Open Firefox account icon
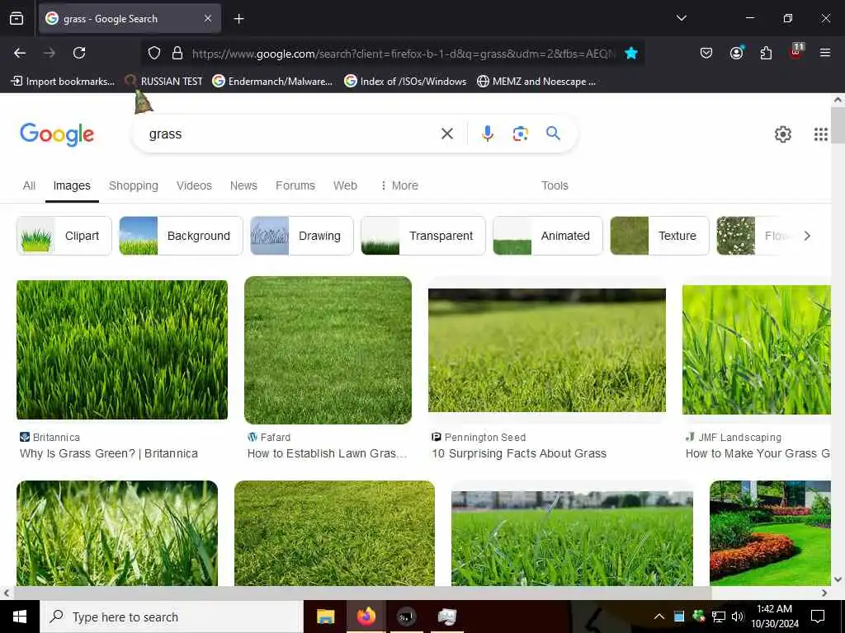Screen dimensions: 845x633 (736, 52)
